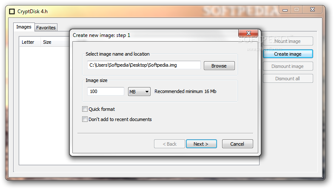Viewport: 334px width, 189px height.
Task: Check Don't add to recent documents
Action: pos(85,119)
